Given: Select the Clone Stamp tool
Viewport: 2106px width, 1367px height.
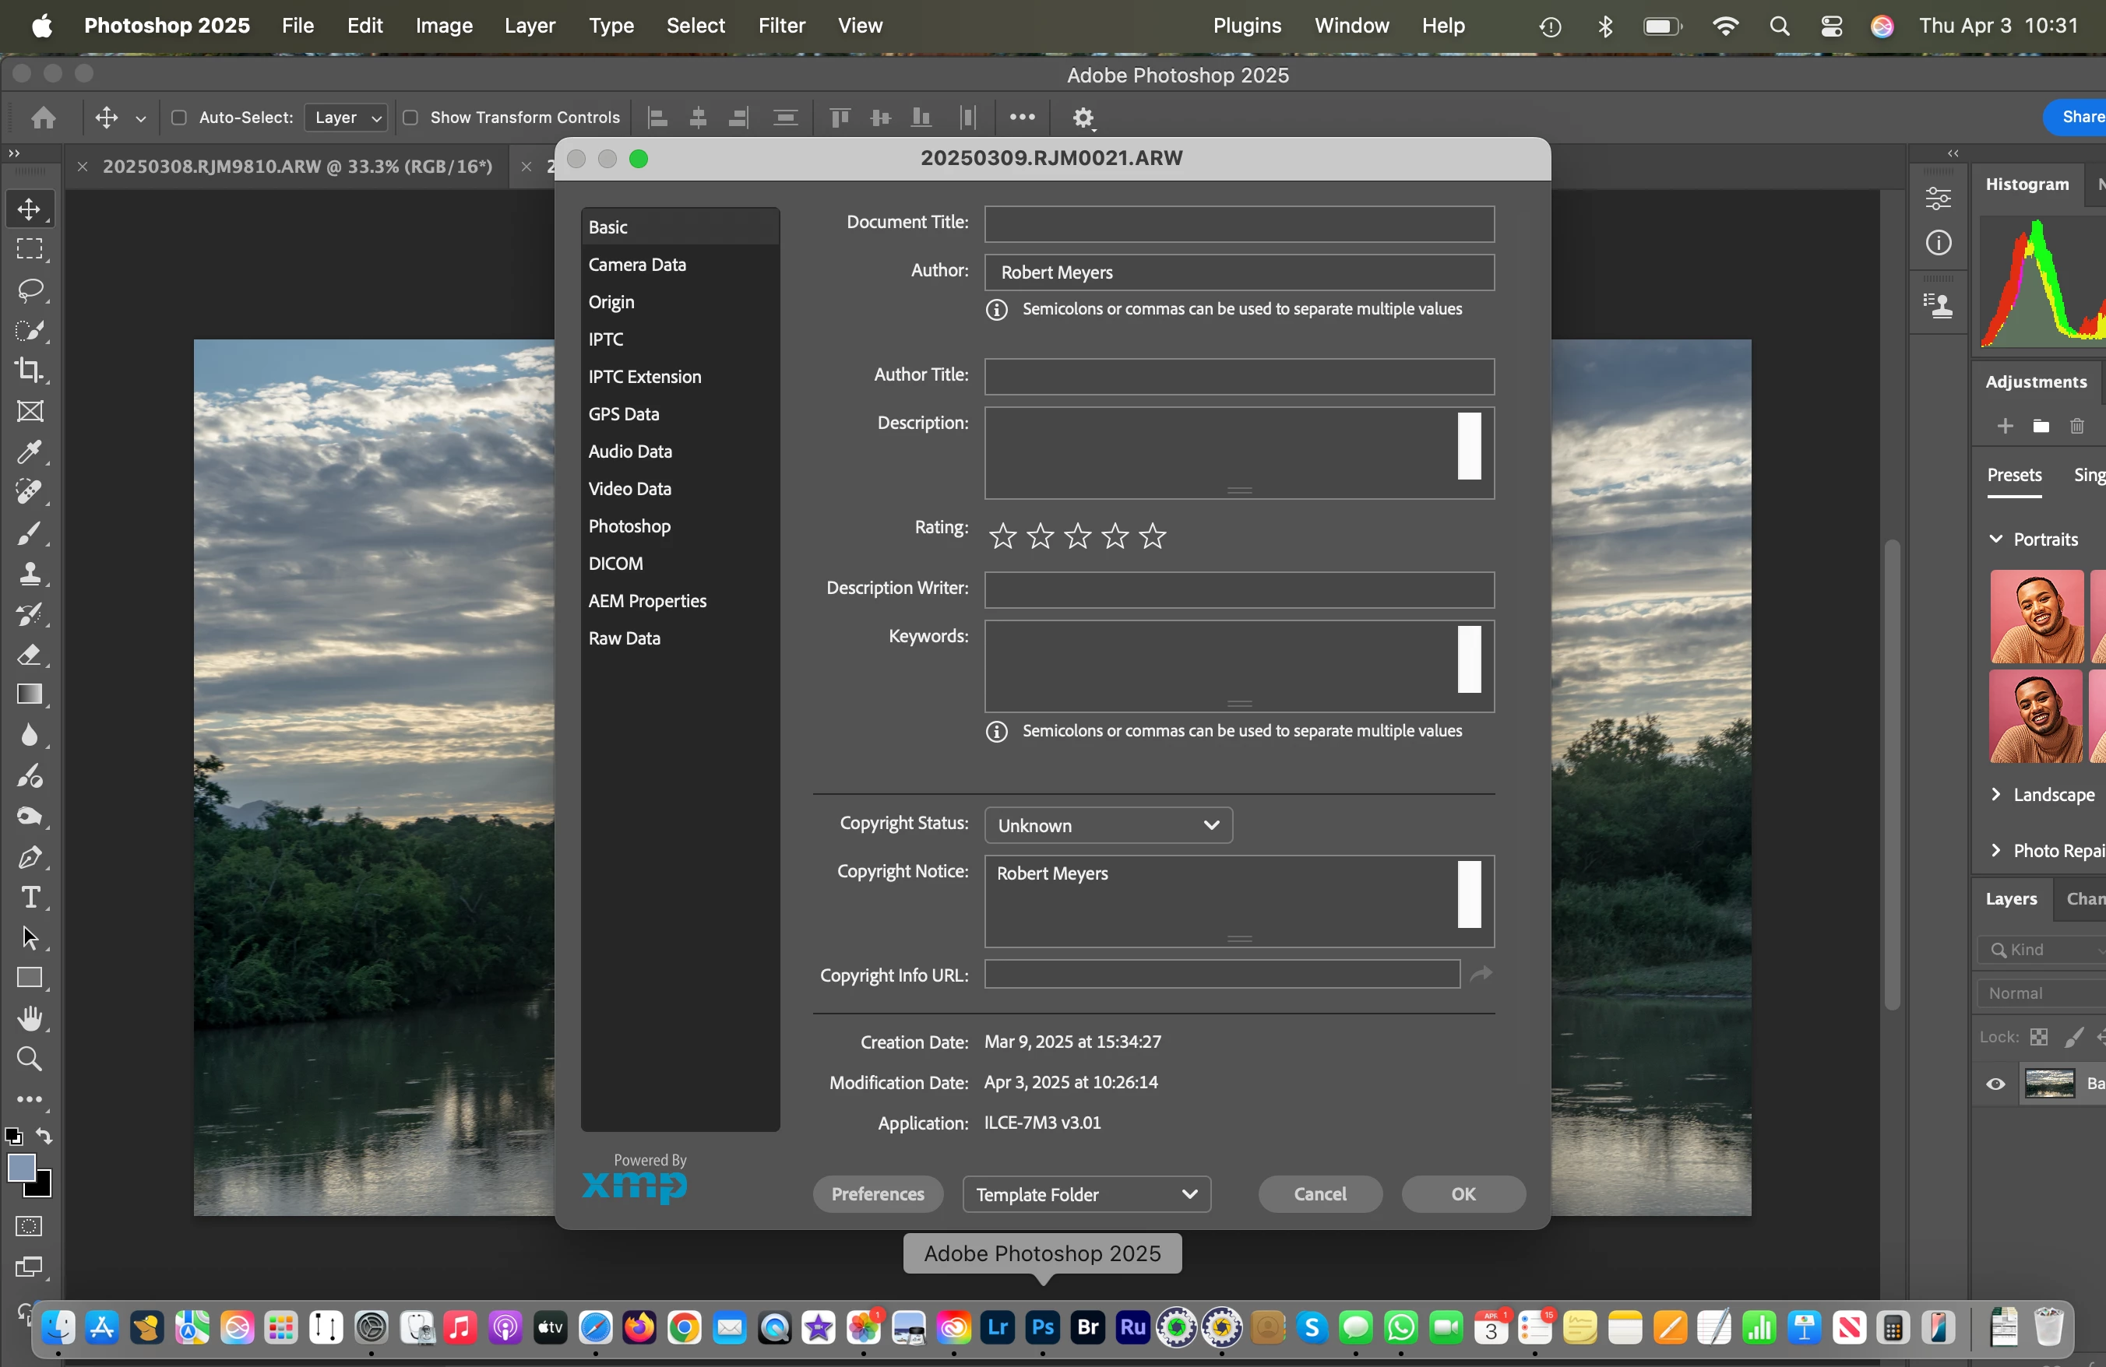Looking at the screenshot, I should pos(29,574).
